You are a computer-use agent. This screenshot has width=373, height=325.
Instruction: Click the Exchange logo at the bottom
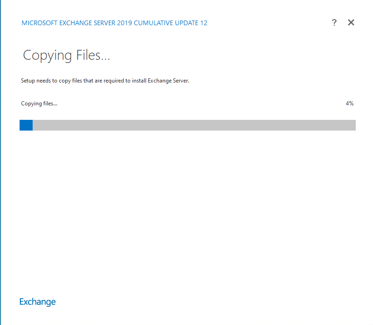(x=37, y=302)
